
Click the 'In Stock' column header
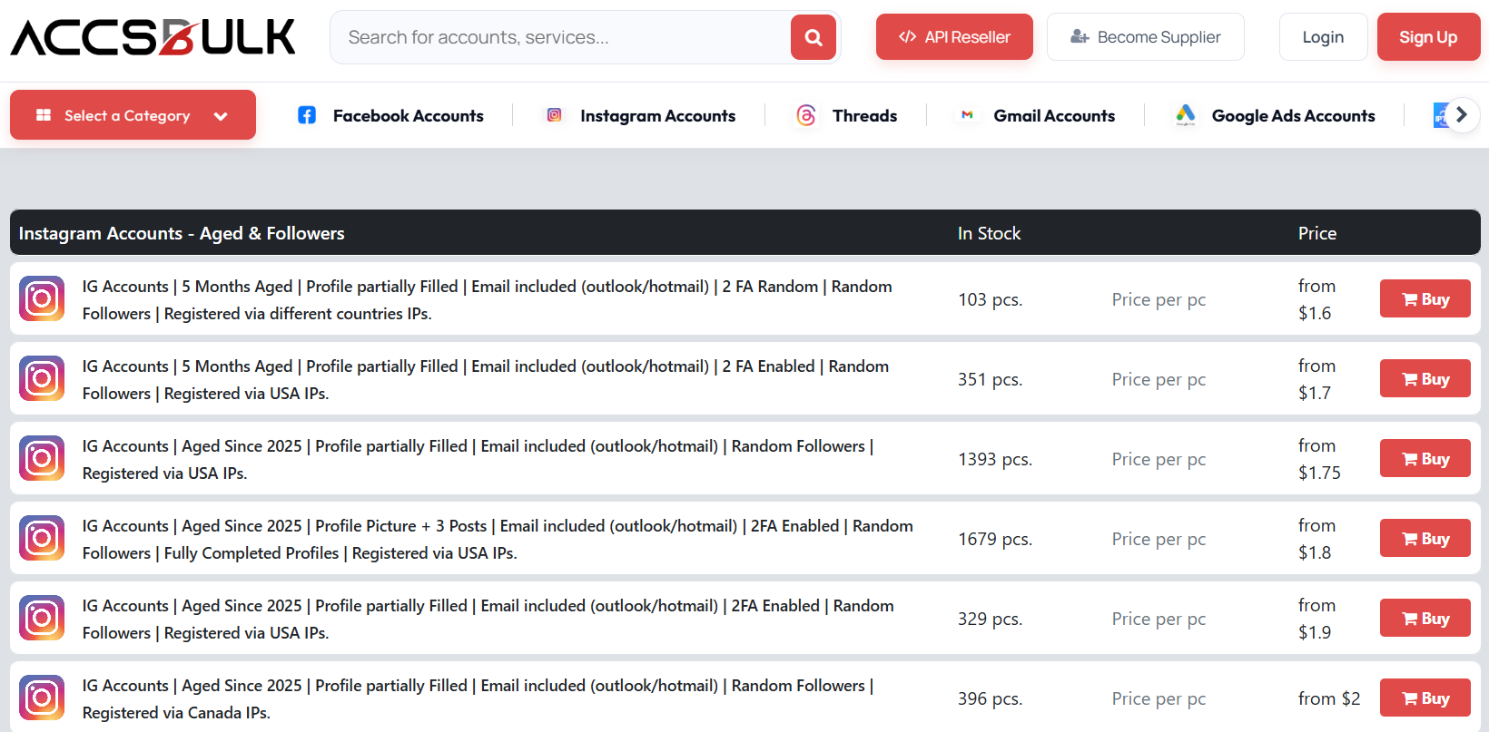click(990, 233)
